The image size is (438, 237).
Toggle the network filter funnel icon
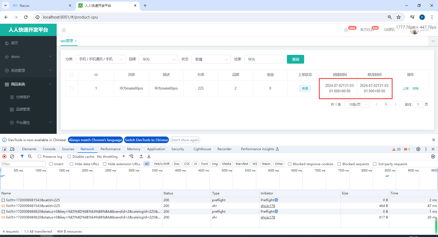tap(22, 156)
